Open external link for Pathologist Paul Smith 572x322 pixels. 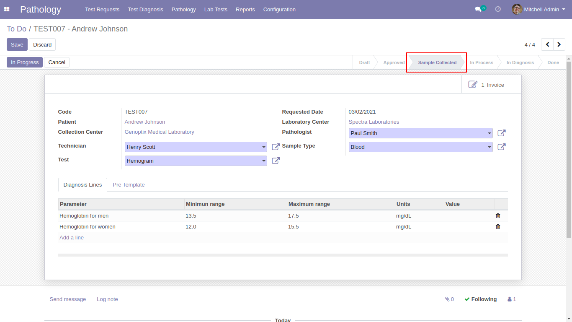(x=501, y=133)
